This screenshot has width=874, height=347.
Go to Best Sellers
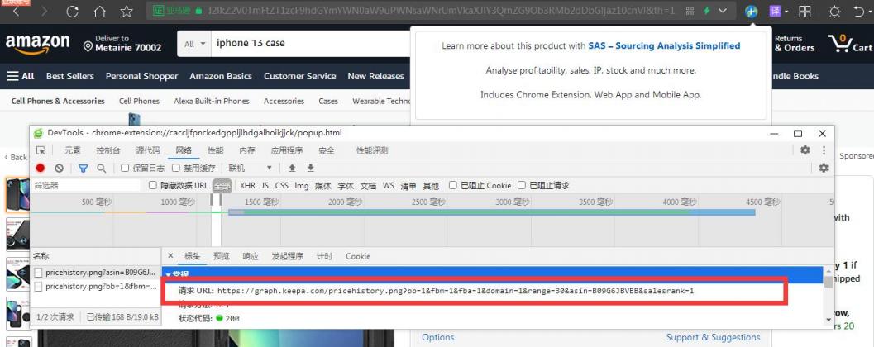(70, 76)
